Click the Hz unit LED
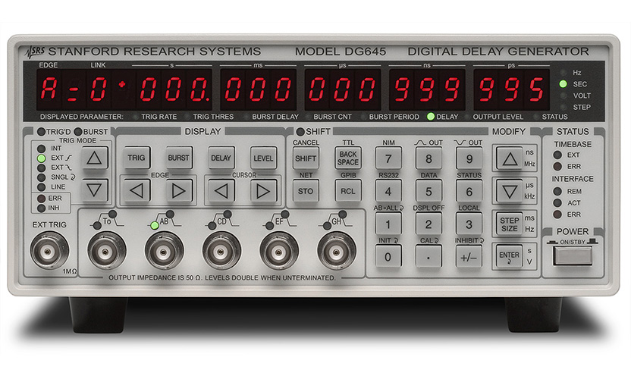 click(564, 73)
